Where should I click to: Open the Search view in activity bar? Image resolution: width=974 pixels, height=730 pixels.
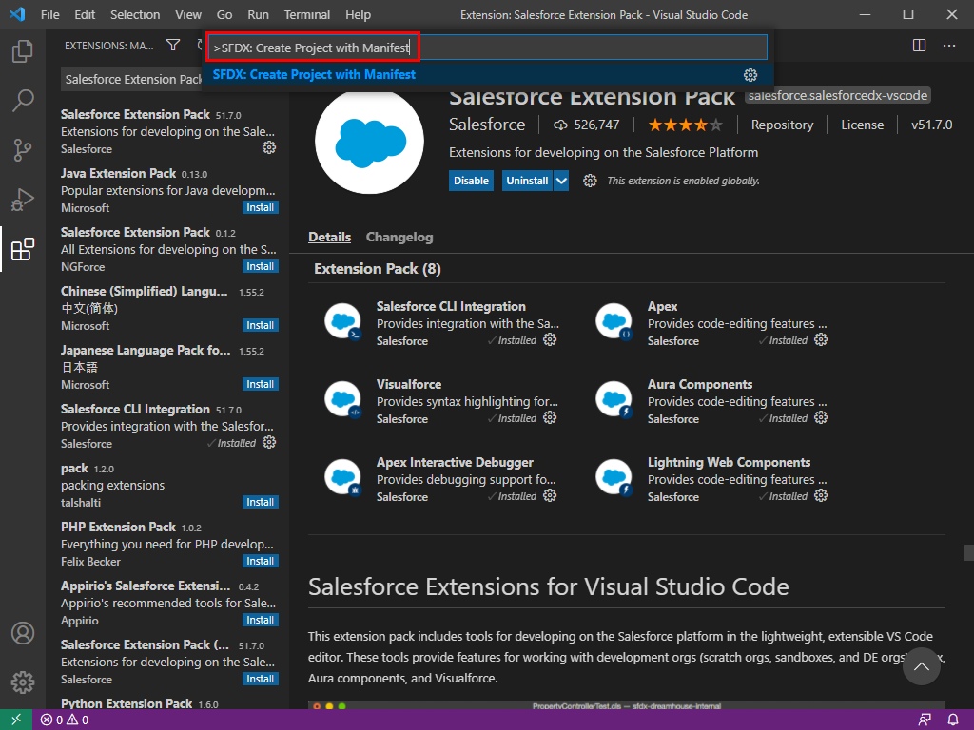click(x=23, y=100)
